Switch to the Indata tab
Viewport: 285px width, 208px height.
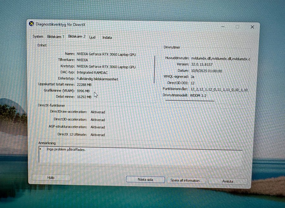(107, 38)
